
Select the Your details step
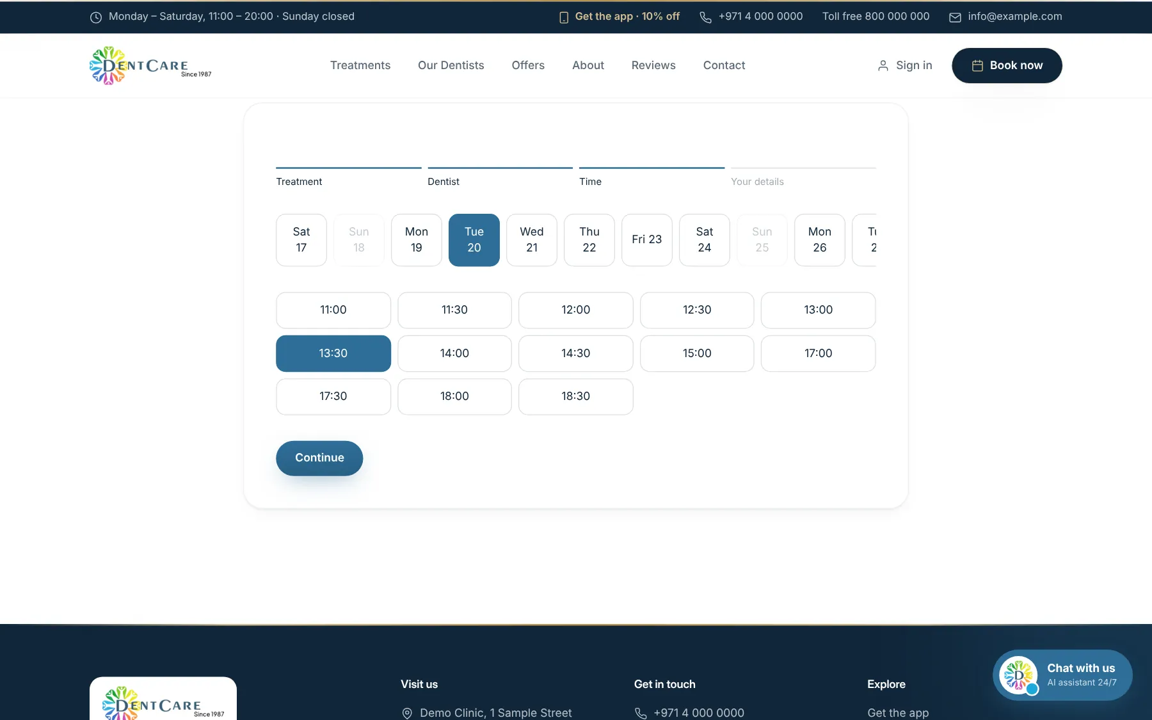coord(803,177)
